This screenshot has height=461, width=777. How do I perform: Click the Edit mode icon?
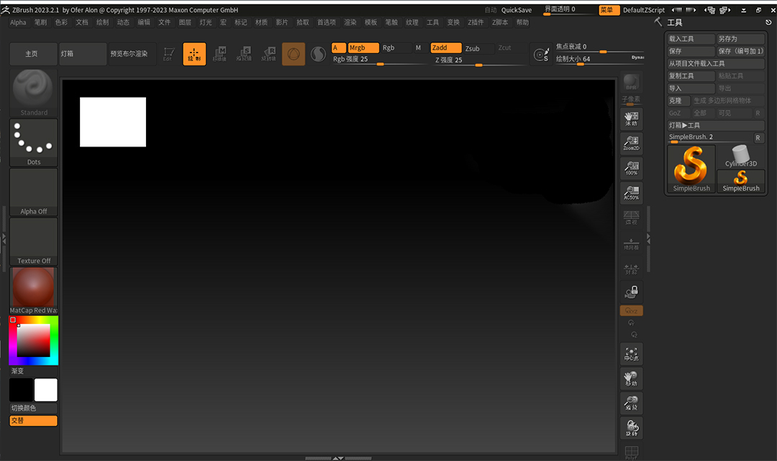click(168, 54)
